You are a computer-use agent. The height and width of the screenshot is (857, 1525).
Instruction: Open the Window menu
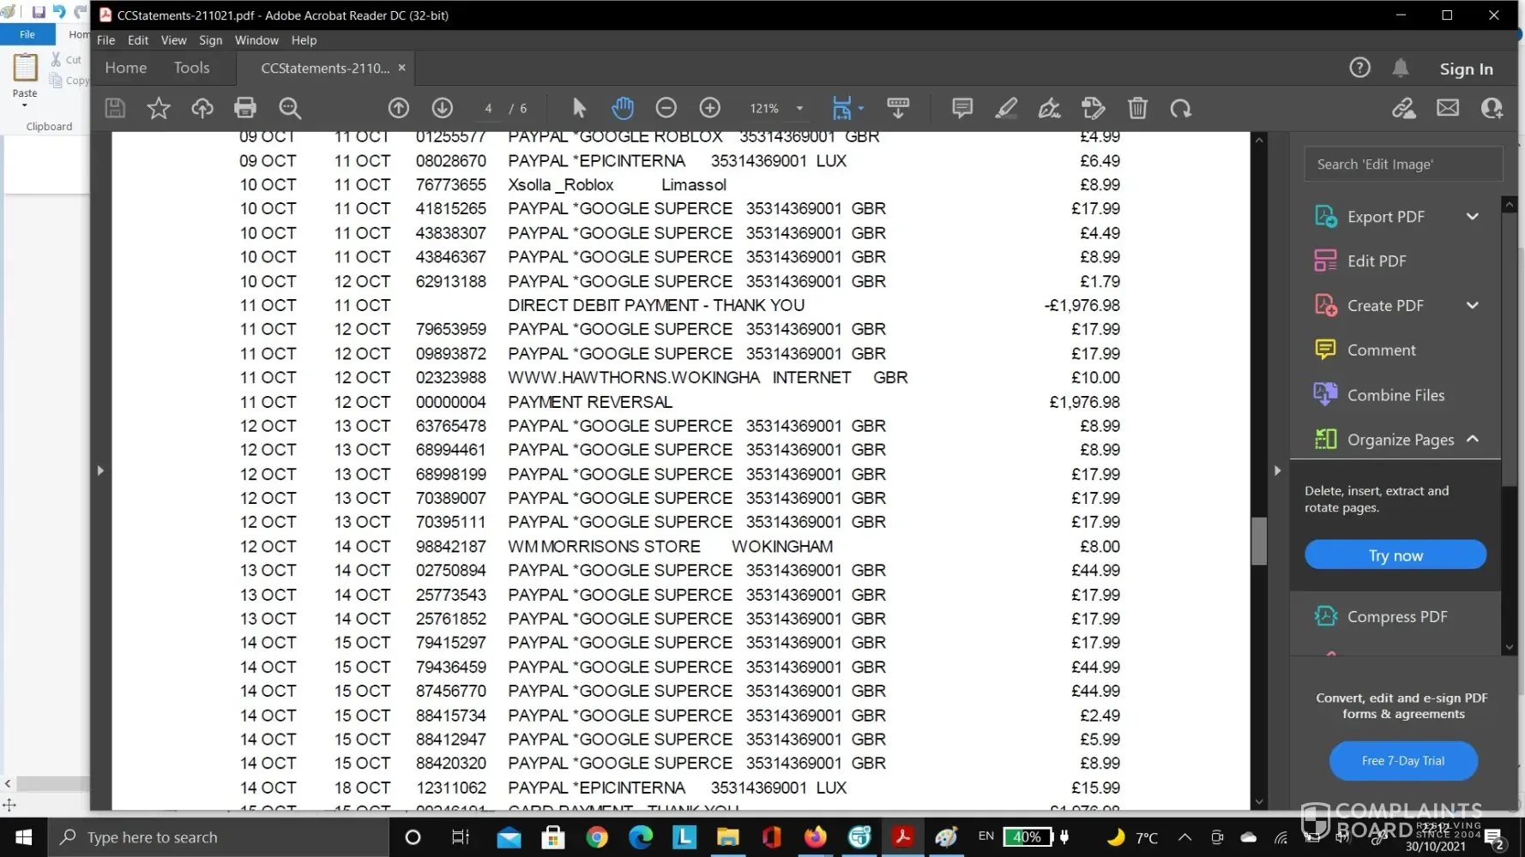click(256, 40)
